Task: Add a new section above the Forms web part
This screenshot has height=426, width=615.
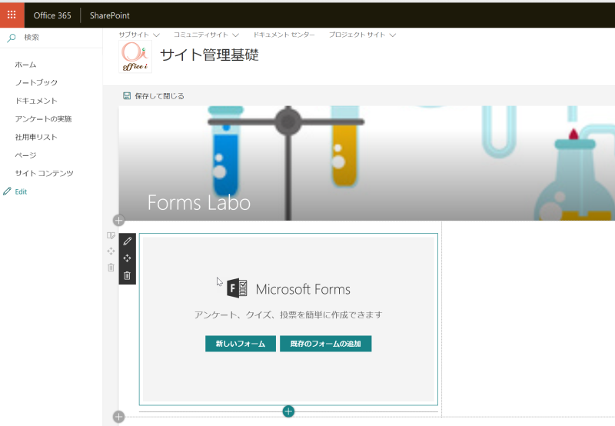Action: point(119,221)
